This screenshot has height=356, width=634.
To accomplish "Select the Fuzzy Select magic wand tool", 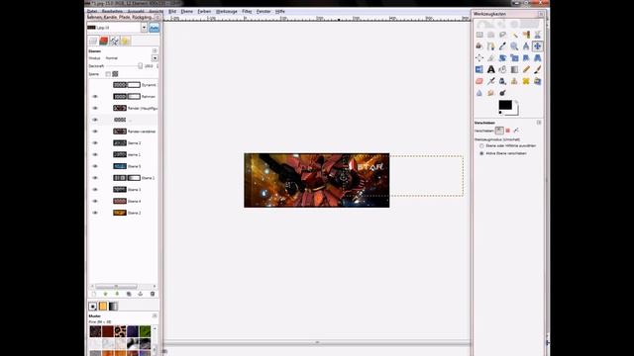I will [514, 35].
